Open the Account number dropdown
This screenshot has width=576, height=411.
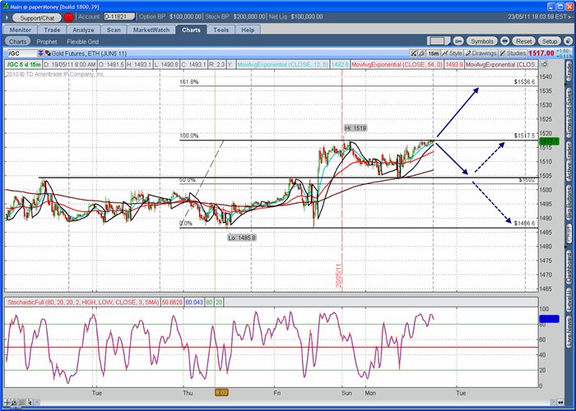click(x=119, y=16)
